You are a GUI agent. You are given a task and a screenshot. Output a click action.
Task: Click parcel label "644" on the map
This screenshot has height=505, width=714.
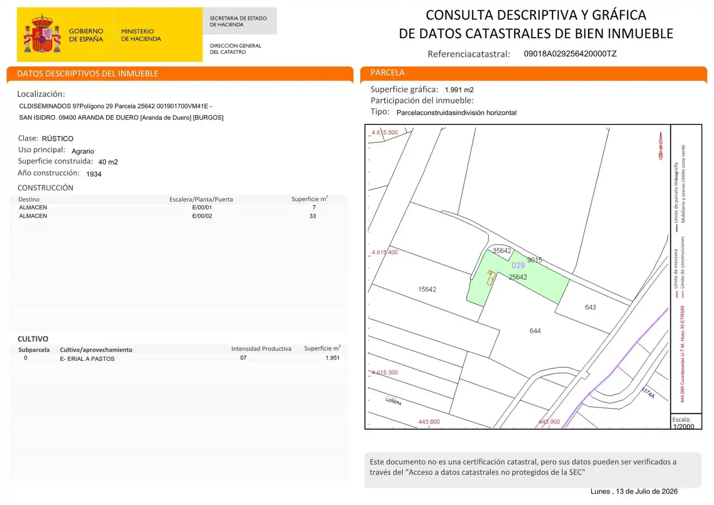point(535,331)
